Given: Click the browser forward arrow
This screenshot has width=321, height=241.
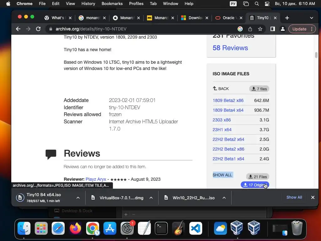Looking at the screenshot, I should (x=28, y=29).
